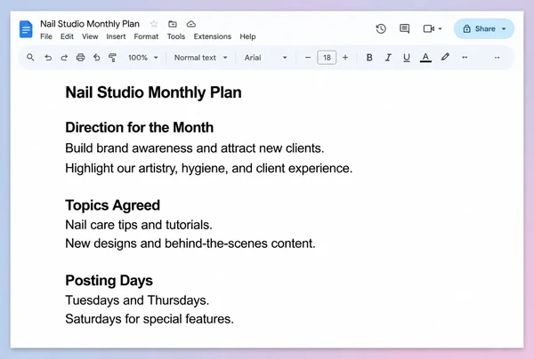Open the Format menu
The image size is (534, 359).
(x=146, y=36)
